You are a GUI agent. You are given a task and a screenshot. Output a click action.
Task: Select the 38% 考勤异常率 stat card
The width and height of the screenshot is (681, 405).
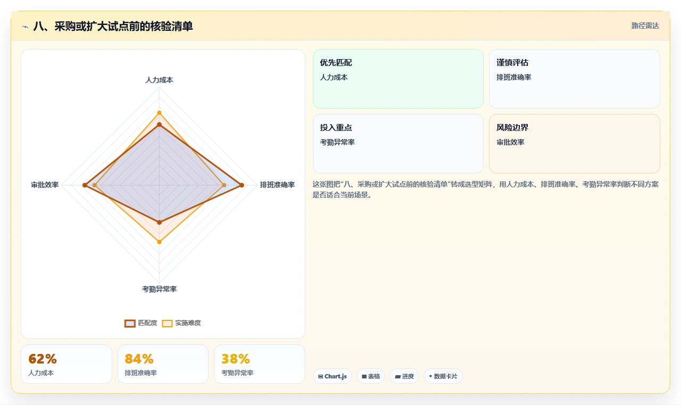(x=260, y=364)
